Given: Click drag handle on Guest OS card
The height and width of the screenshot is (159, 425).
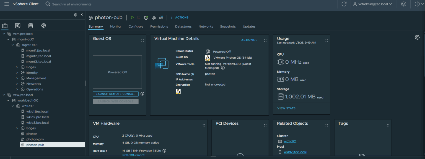Looking at the screenshot, I should tap(142, 40).
